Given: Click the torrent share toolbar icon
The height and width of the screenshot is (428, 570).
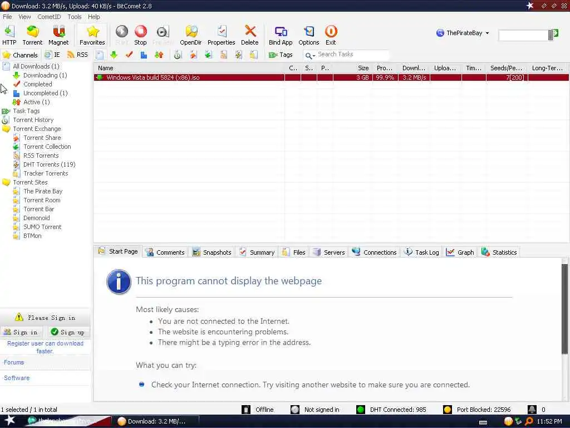Looking at the screenshot, I should (x=193, y=55).
